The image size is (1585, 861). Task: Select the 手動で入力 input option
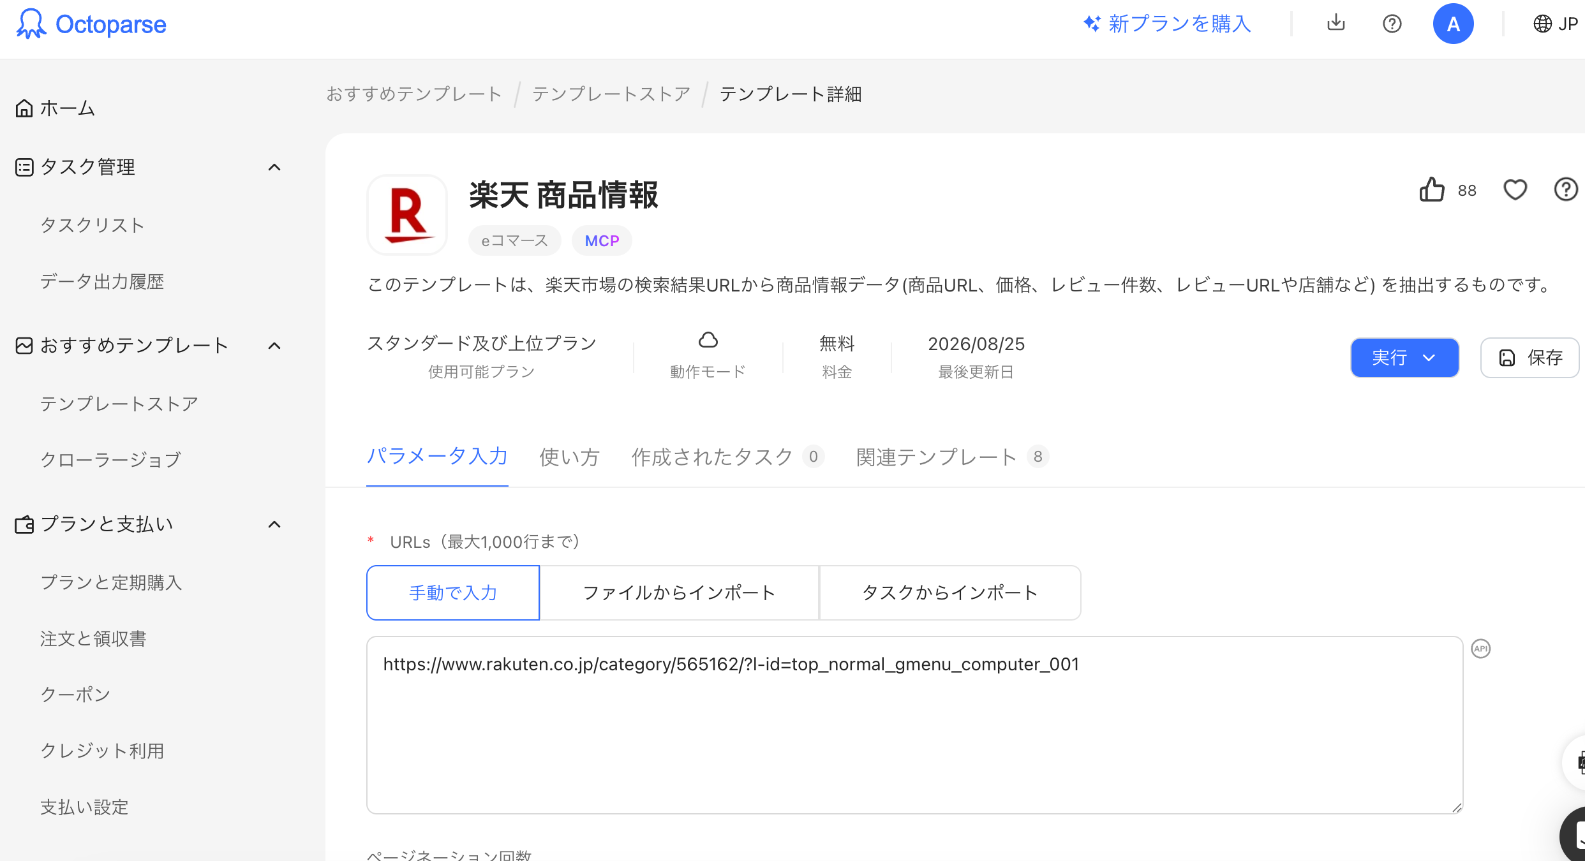[453, 592]
